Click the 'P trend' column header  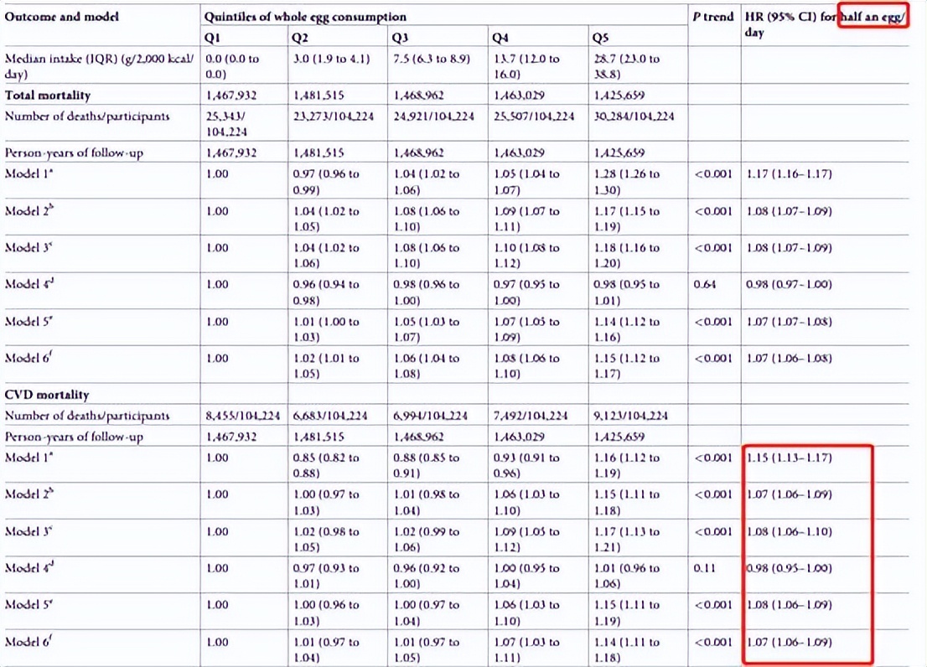tap(713, 17)
